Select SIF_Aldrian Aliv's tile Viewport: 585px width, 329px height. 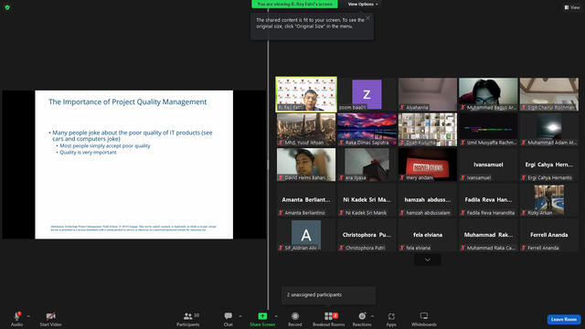coord(306,235)
